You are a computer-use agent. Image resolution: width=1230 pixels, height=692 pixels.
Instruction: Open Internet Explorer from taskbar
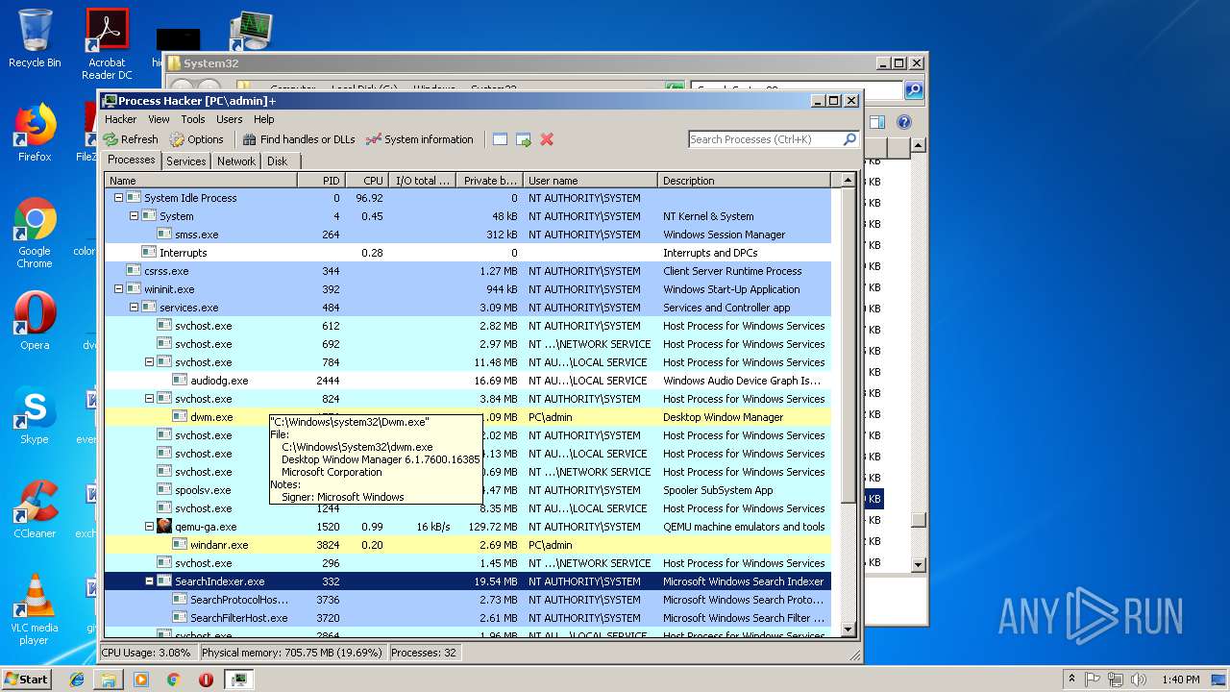pyautogui.click(x=77, y=680)
